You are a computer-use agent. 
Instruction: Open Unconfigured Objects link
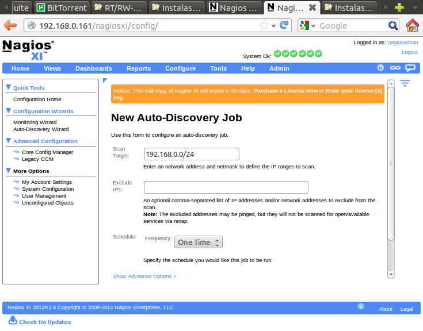[x=47, y=203]
